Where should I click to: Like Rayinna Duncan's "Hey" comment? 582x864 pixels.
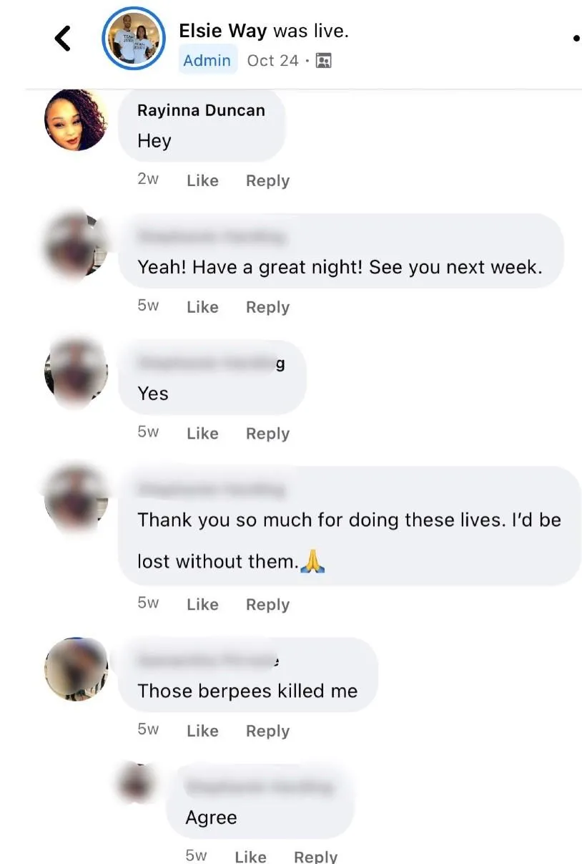[202, 181]
